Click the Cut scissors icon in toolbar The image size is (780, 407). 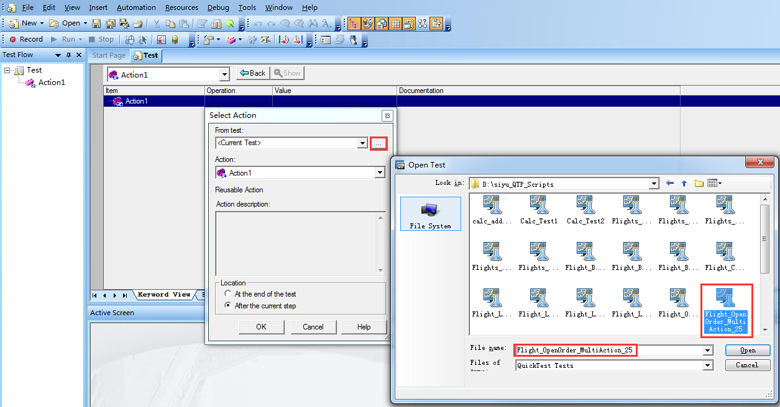click(156, 24)
